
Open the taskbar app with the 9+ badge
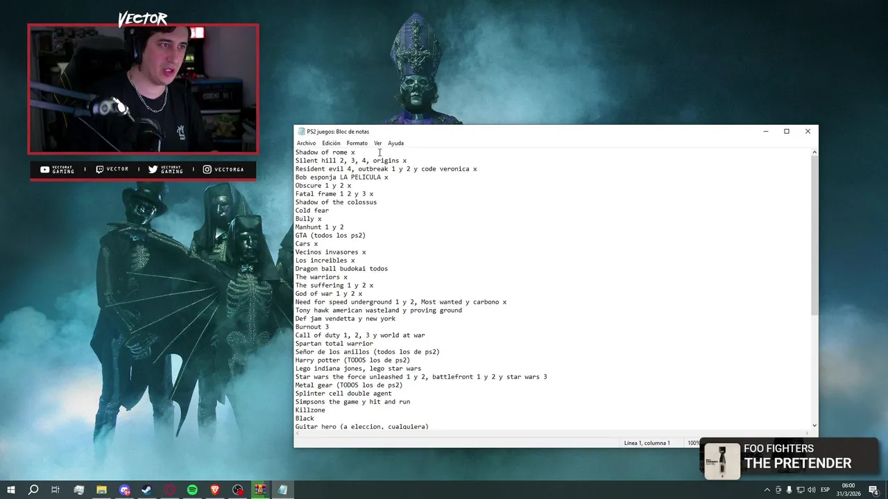pyautogui.click(x=124, y=490)
